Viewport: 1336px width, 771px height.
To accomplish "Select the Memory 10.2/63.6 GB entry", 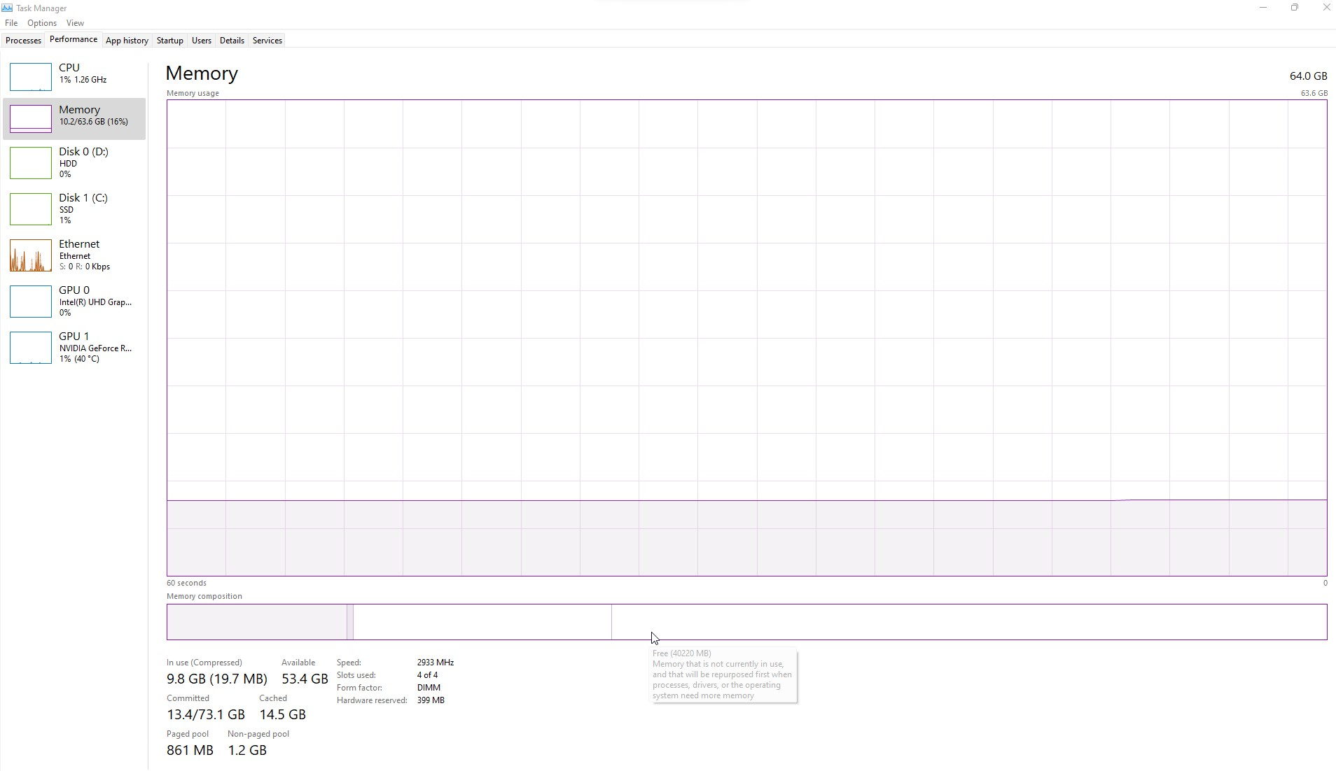I will (x=74, y=119).
